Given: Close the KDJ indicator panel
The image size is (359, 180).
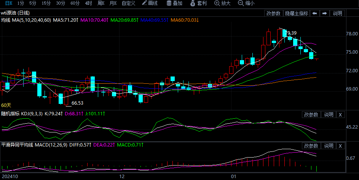Looking at the screenshot, I should pos(340,115).
